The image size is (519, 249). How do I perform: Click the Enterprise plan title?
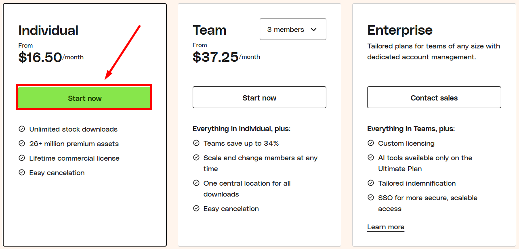pos(399,30)
